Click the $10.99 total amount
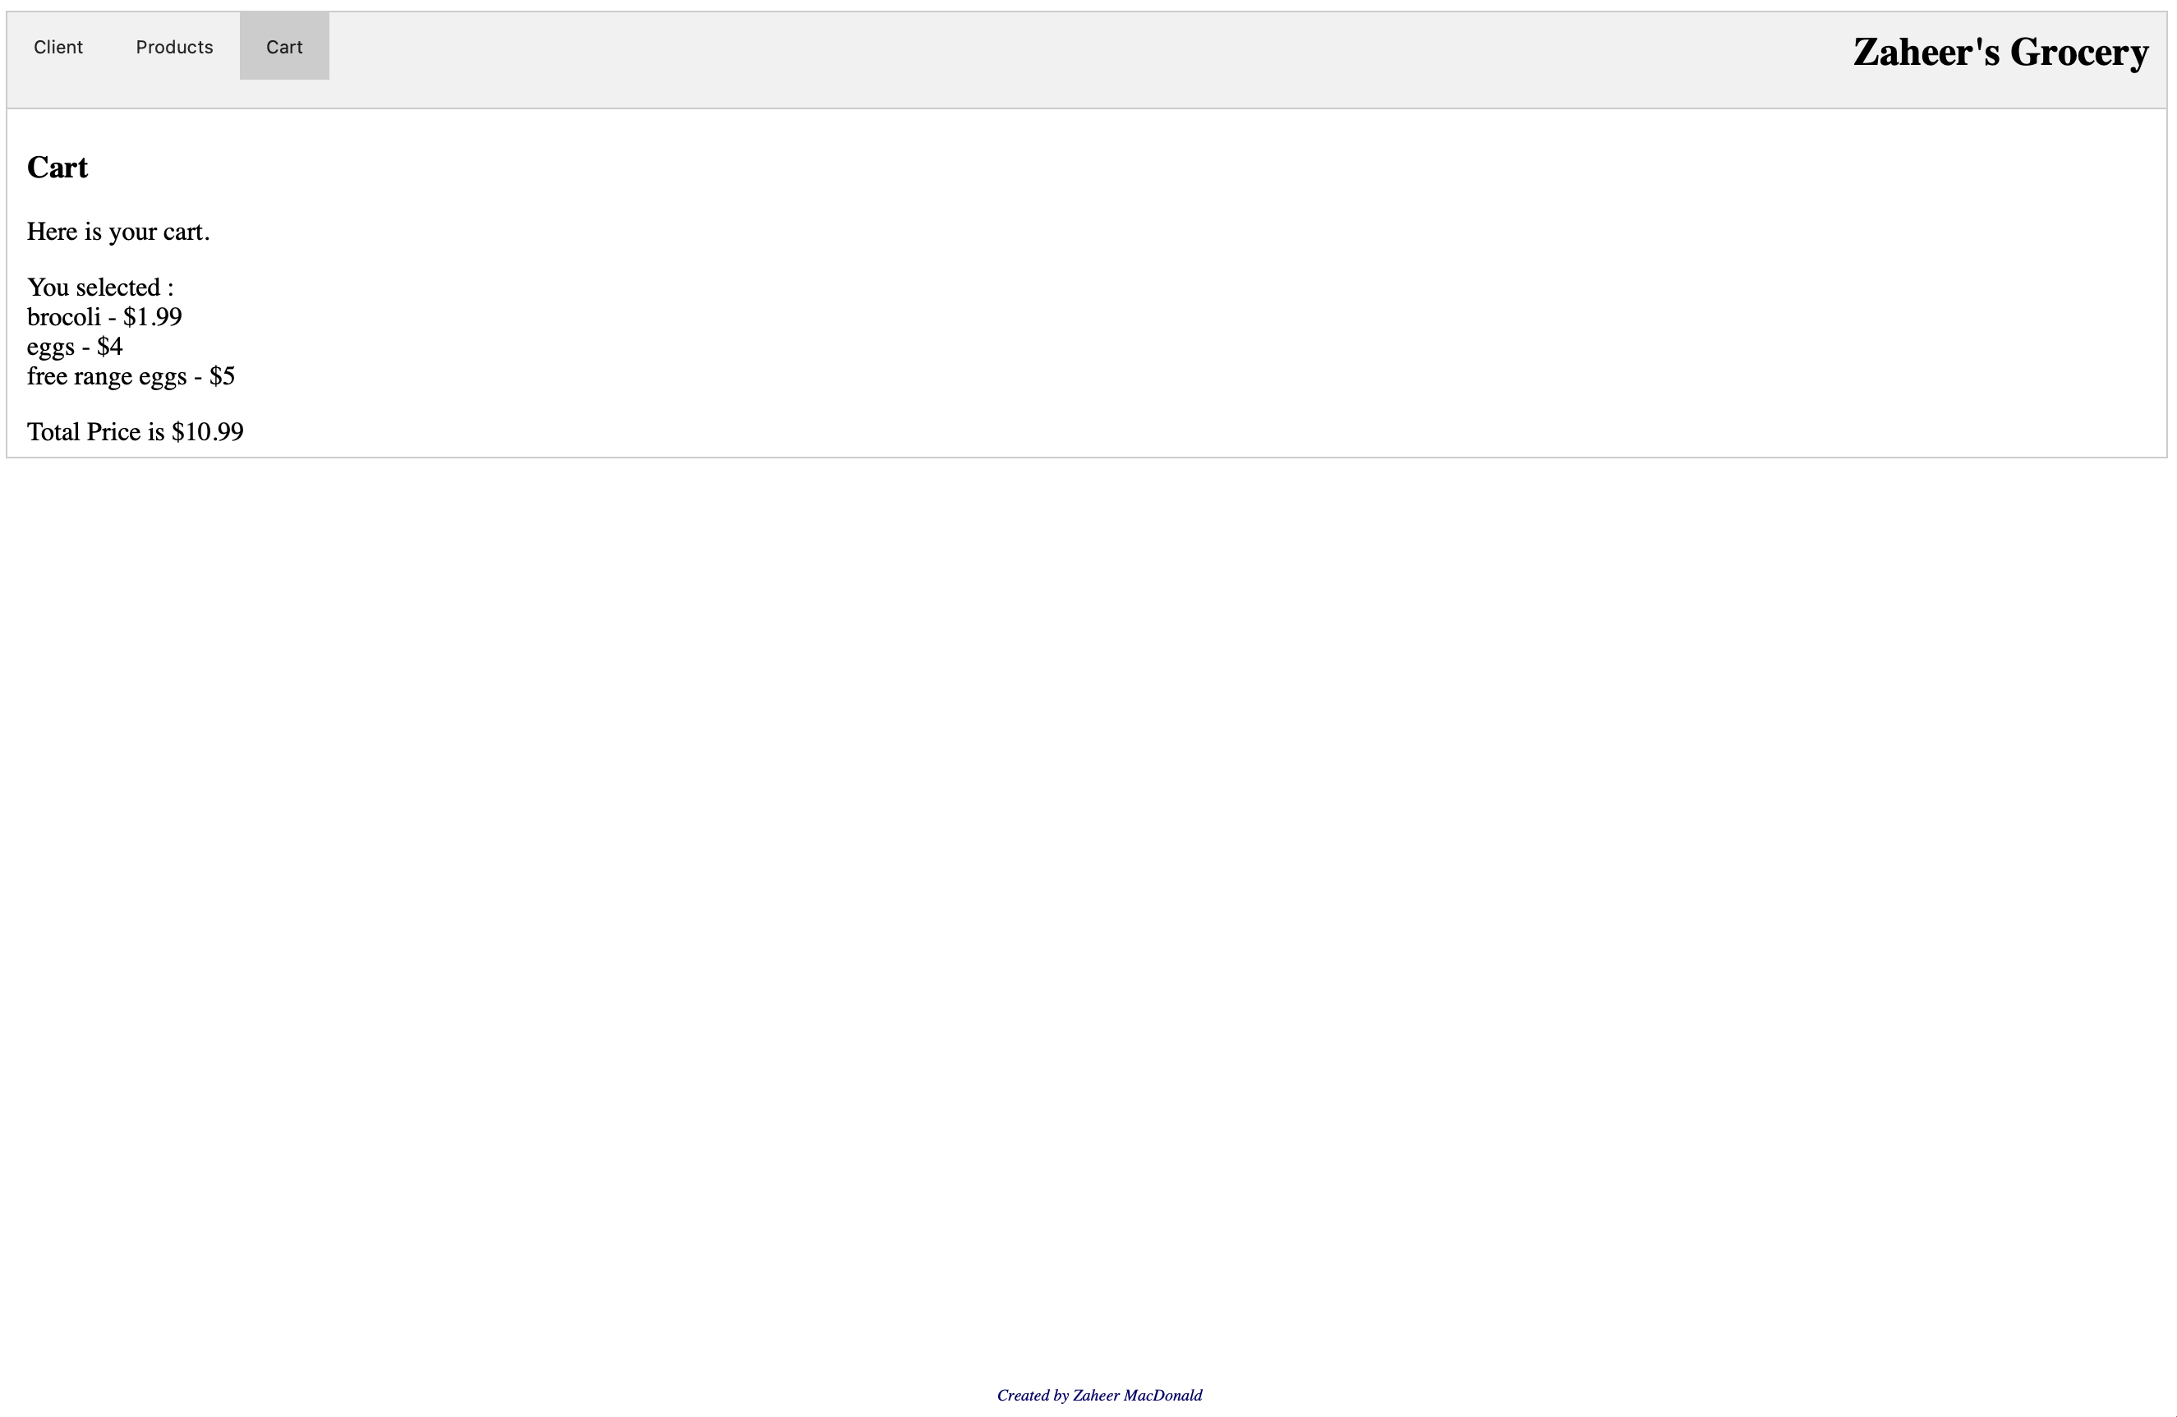The height and width of the screenshot is (1417, 2177). [208, 432]
